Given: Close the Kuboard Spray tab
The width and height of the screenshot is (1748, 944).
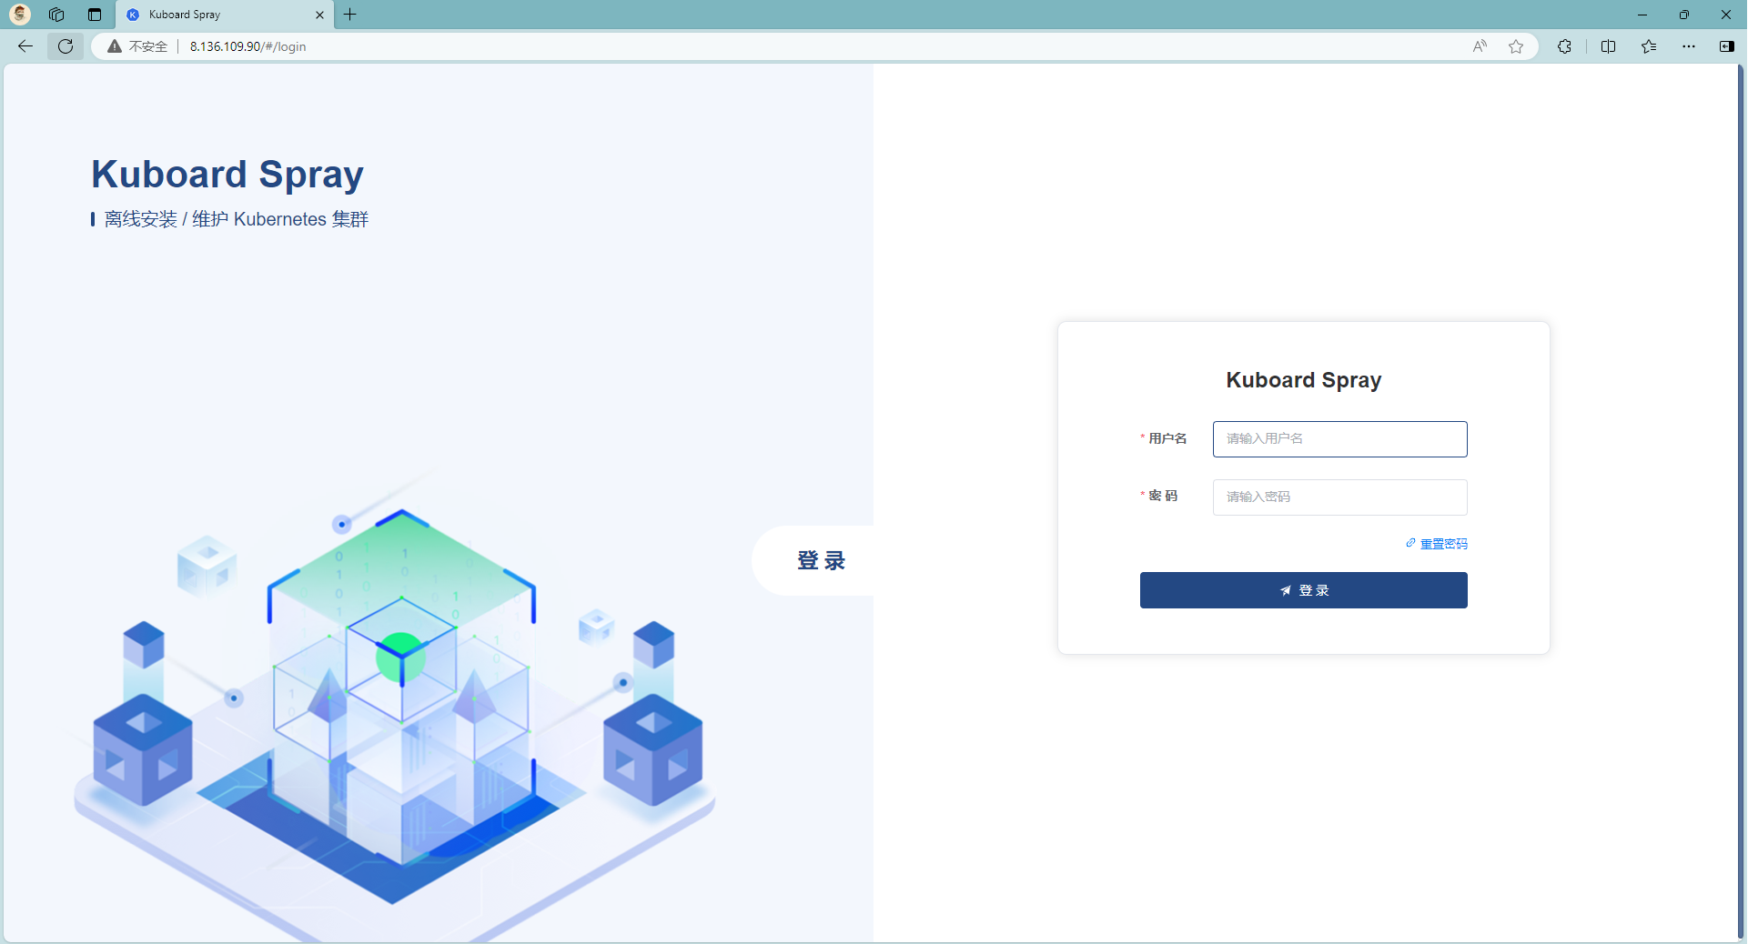Looking at the screenshot, I should tap(319, 15).
